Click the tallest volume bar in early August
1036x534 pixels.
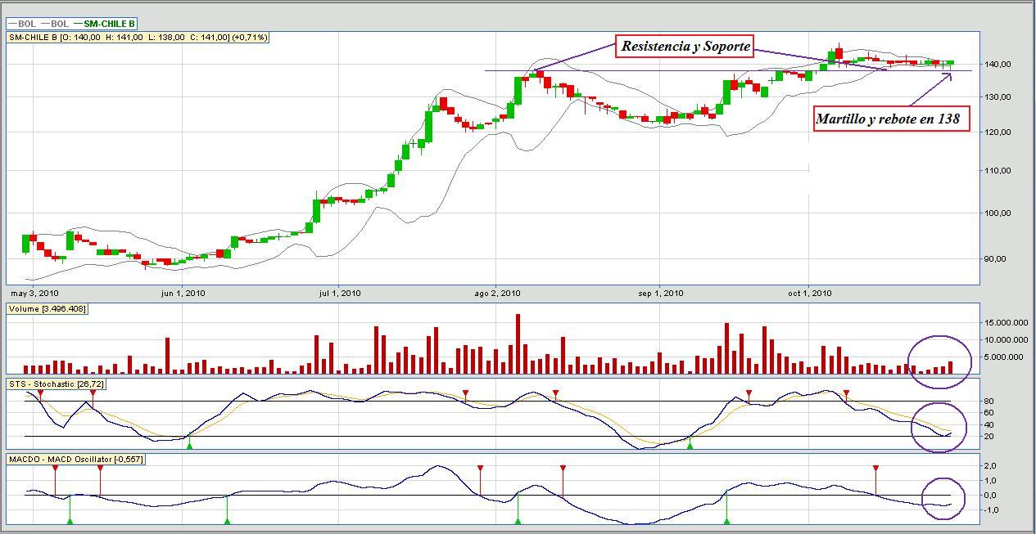coord(518,344)
